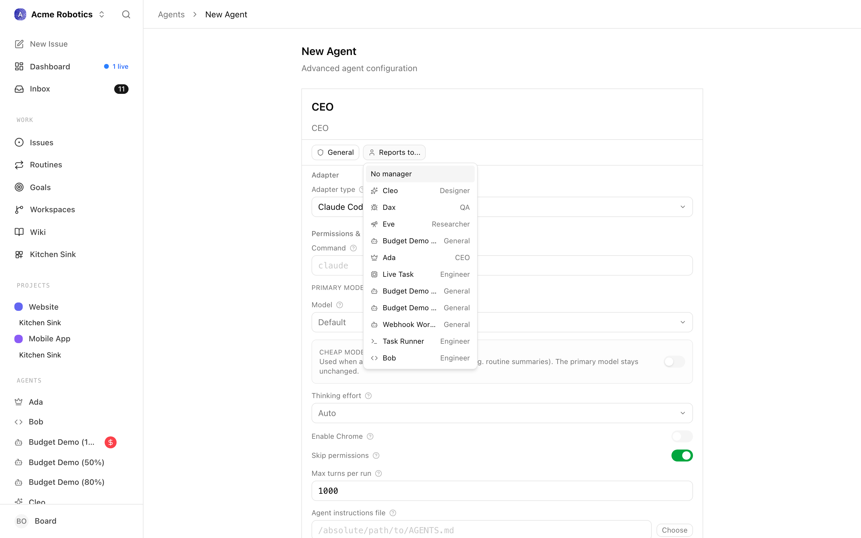
Task: Click the Inbox 11 badge
Action: (x=121, y=89)
